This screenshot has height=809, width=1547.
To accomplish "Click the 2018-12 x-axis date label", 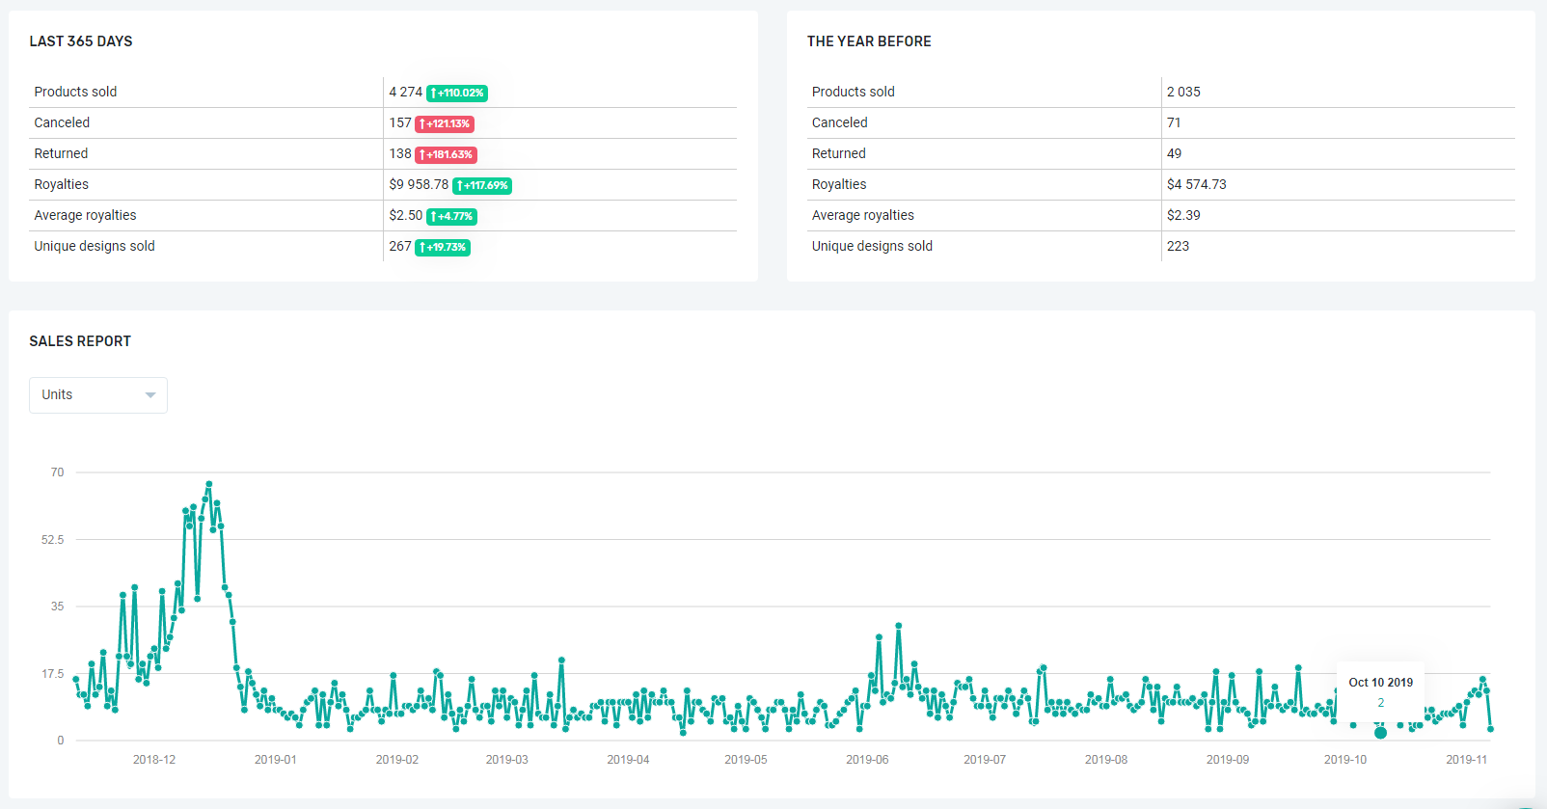I will coord(154,760).
